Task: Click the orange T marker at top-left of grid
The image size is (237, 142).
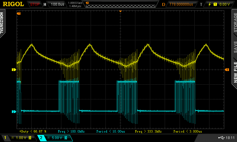Action: pos(19,14)
